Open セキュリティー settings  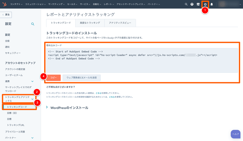click(13, 53)
